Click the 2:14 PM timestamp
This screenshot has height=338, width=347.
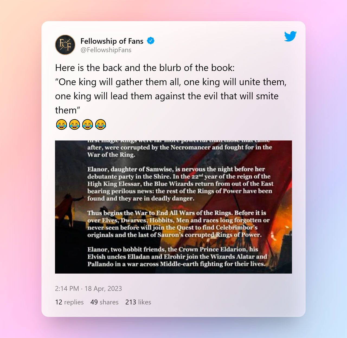(x=67, y=288)
